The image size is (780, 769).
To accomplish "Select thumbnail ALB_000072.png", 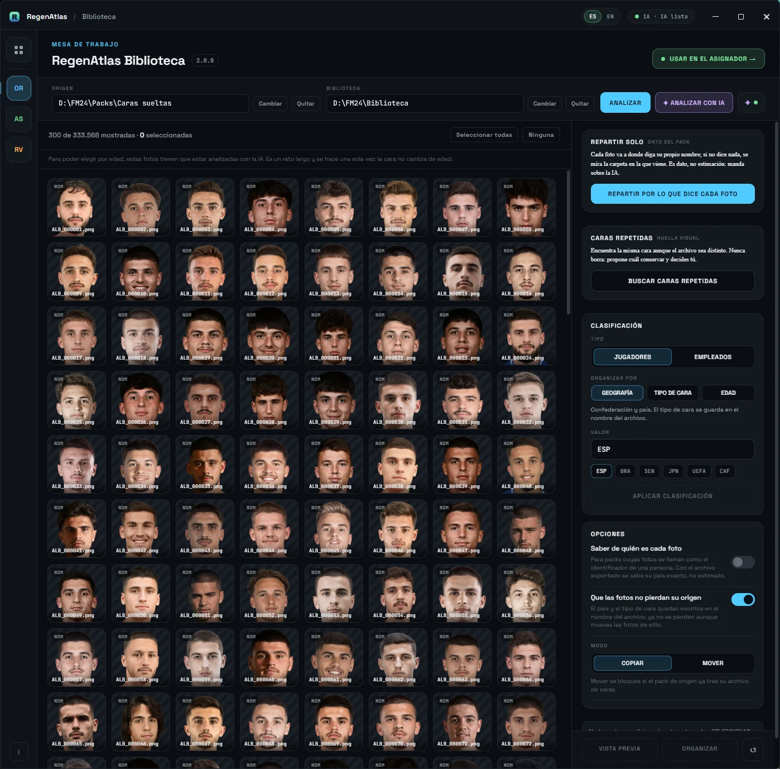I will tap(526, 722).
